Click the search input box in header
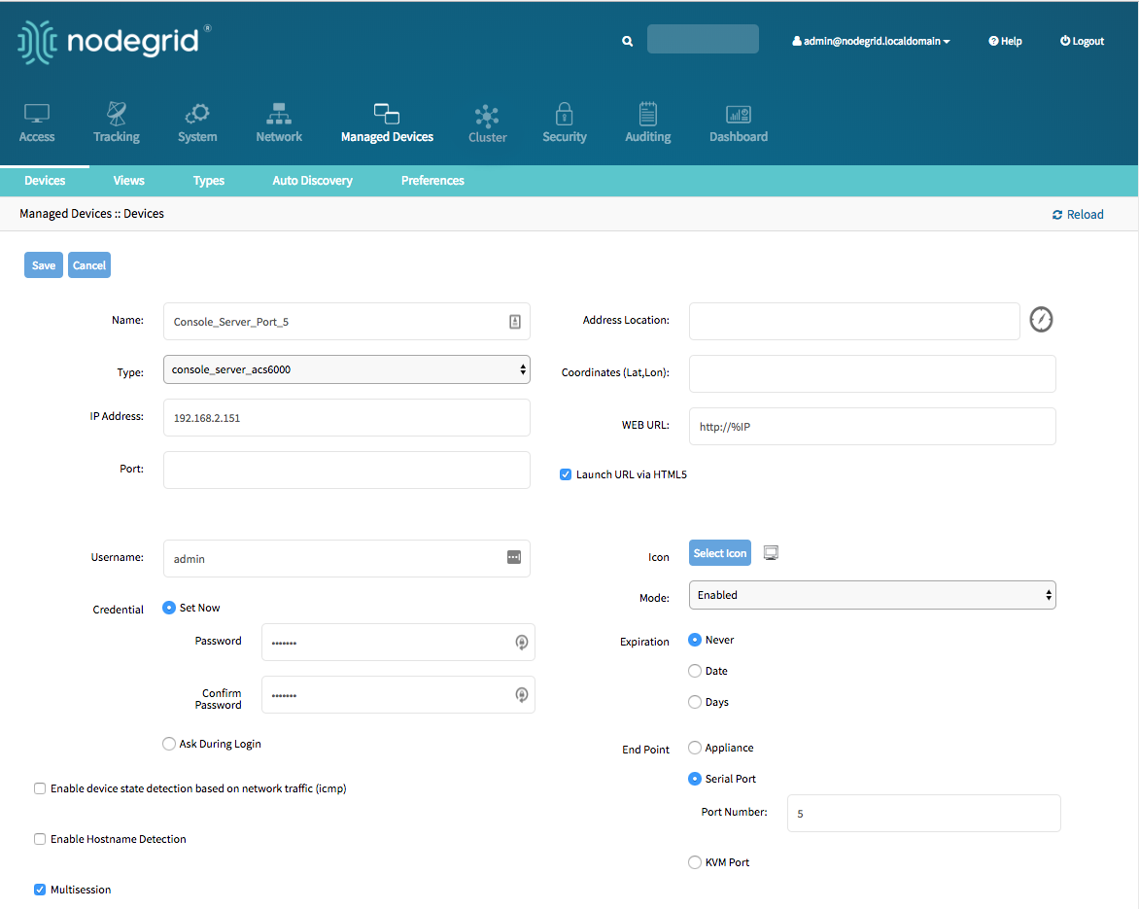The width and height of the screenshot is (1139, 909). click(703, 39)
